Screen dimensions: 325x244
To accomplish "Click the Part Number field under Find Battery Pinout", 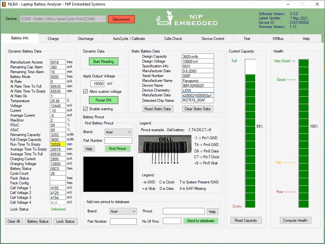I will coord(118,141).
